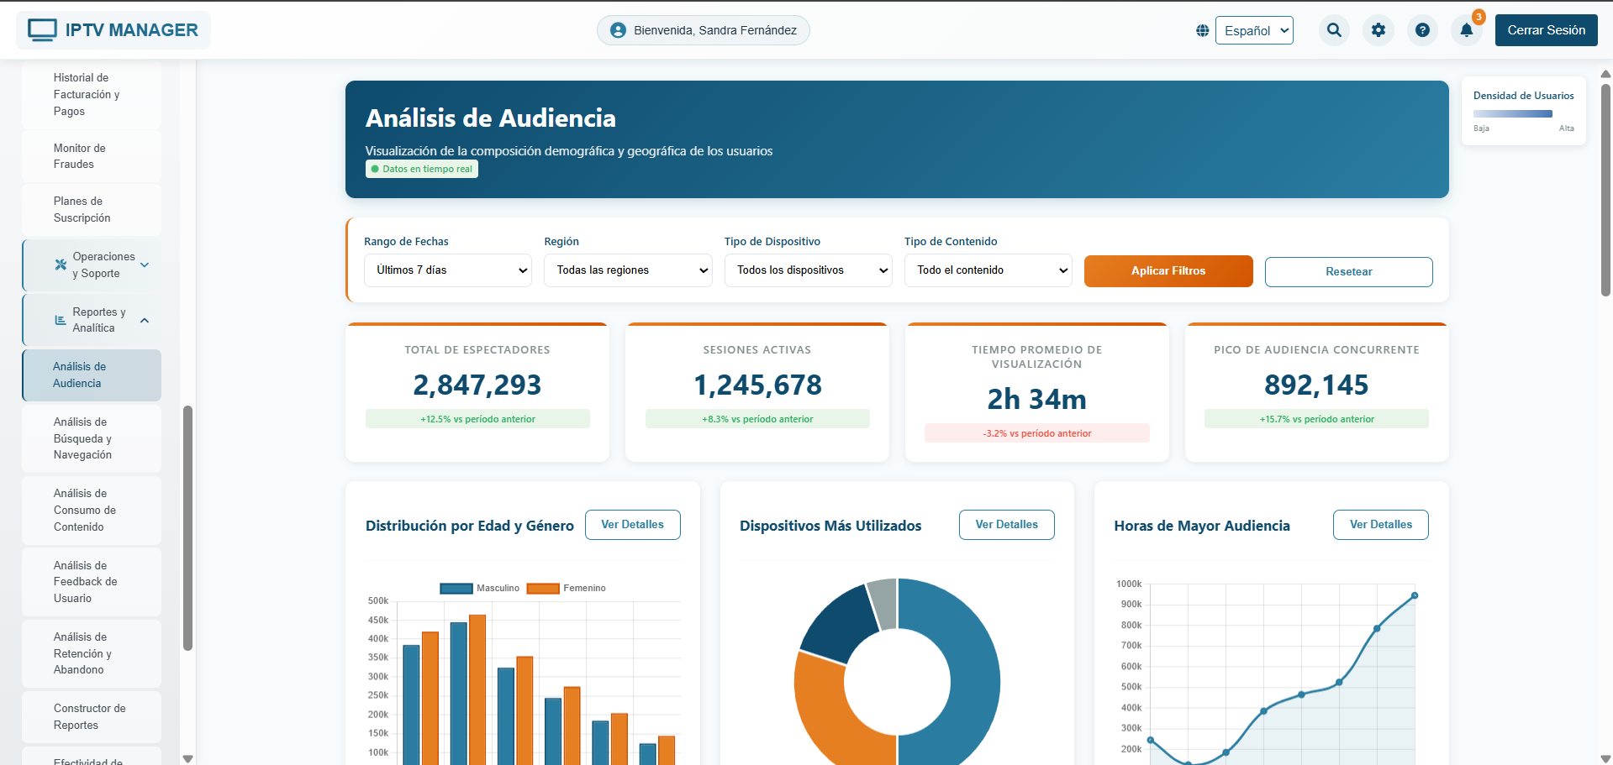Adjust the Densidad de Usuarios slider
Image resolution: width=1613 pixels, height=765 pixels.
pyautogui.click(x=1513, y=113)
